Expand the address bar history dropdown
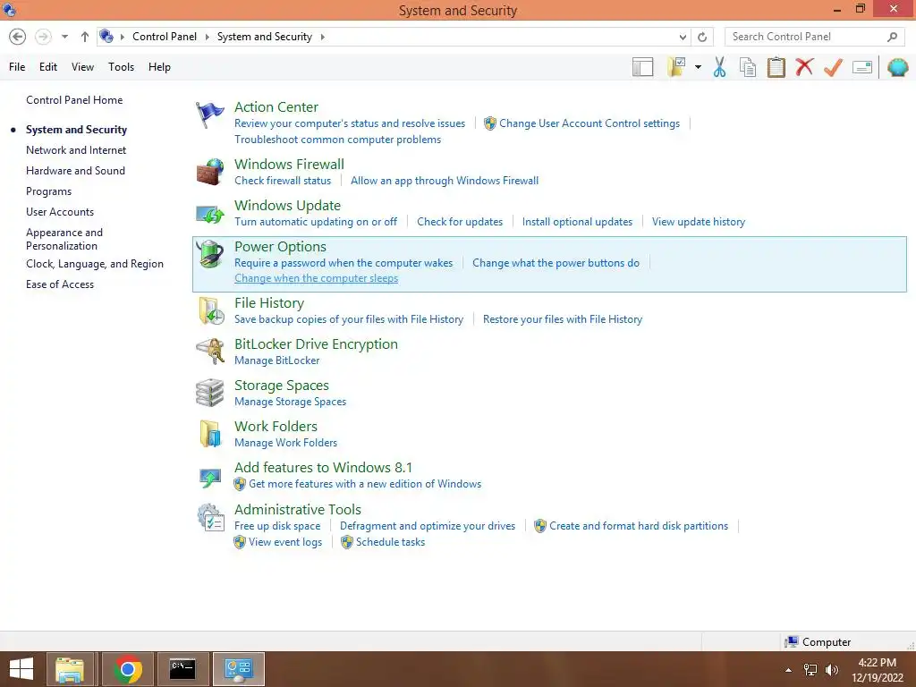The width and height of the screenshot is (916, 687). tap(683, 37)
